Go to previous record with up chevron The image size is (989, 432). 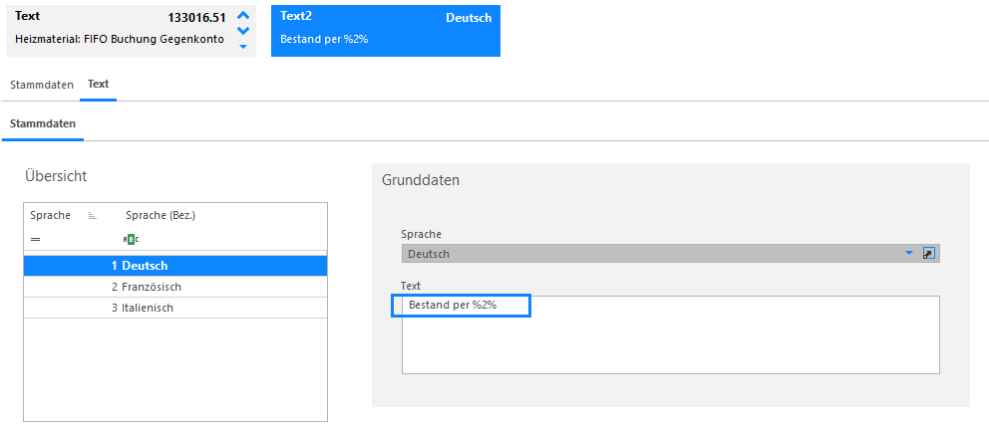(243, 16)
